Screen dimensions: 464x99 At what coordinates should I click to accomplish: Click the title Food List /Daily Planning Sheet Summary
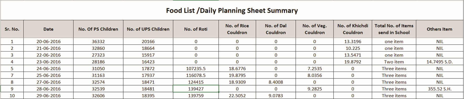coord(232,10)
